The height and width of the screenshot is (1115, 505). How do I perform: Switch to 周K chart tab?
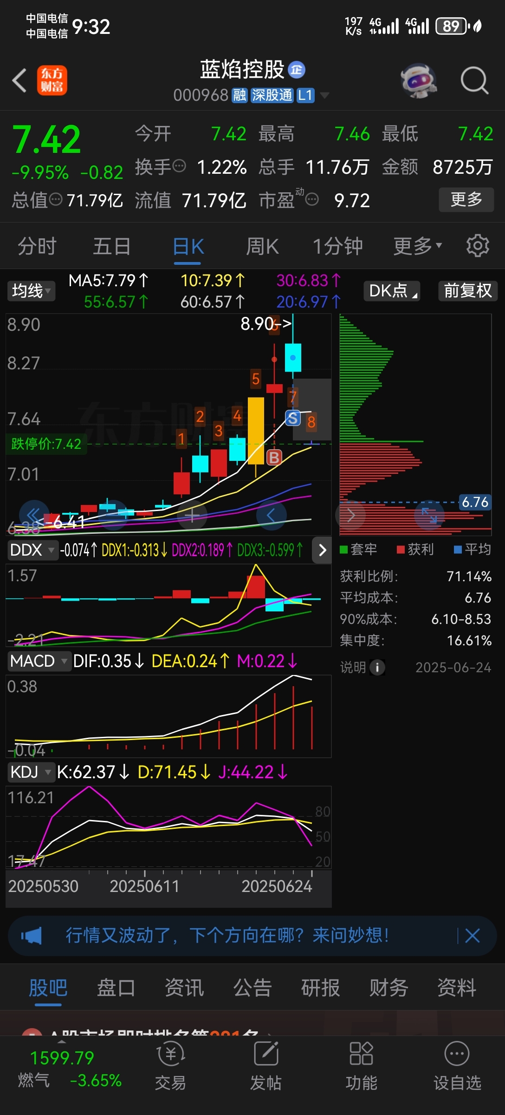click(262, 246)
